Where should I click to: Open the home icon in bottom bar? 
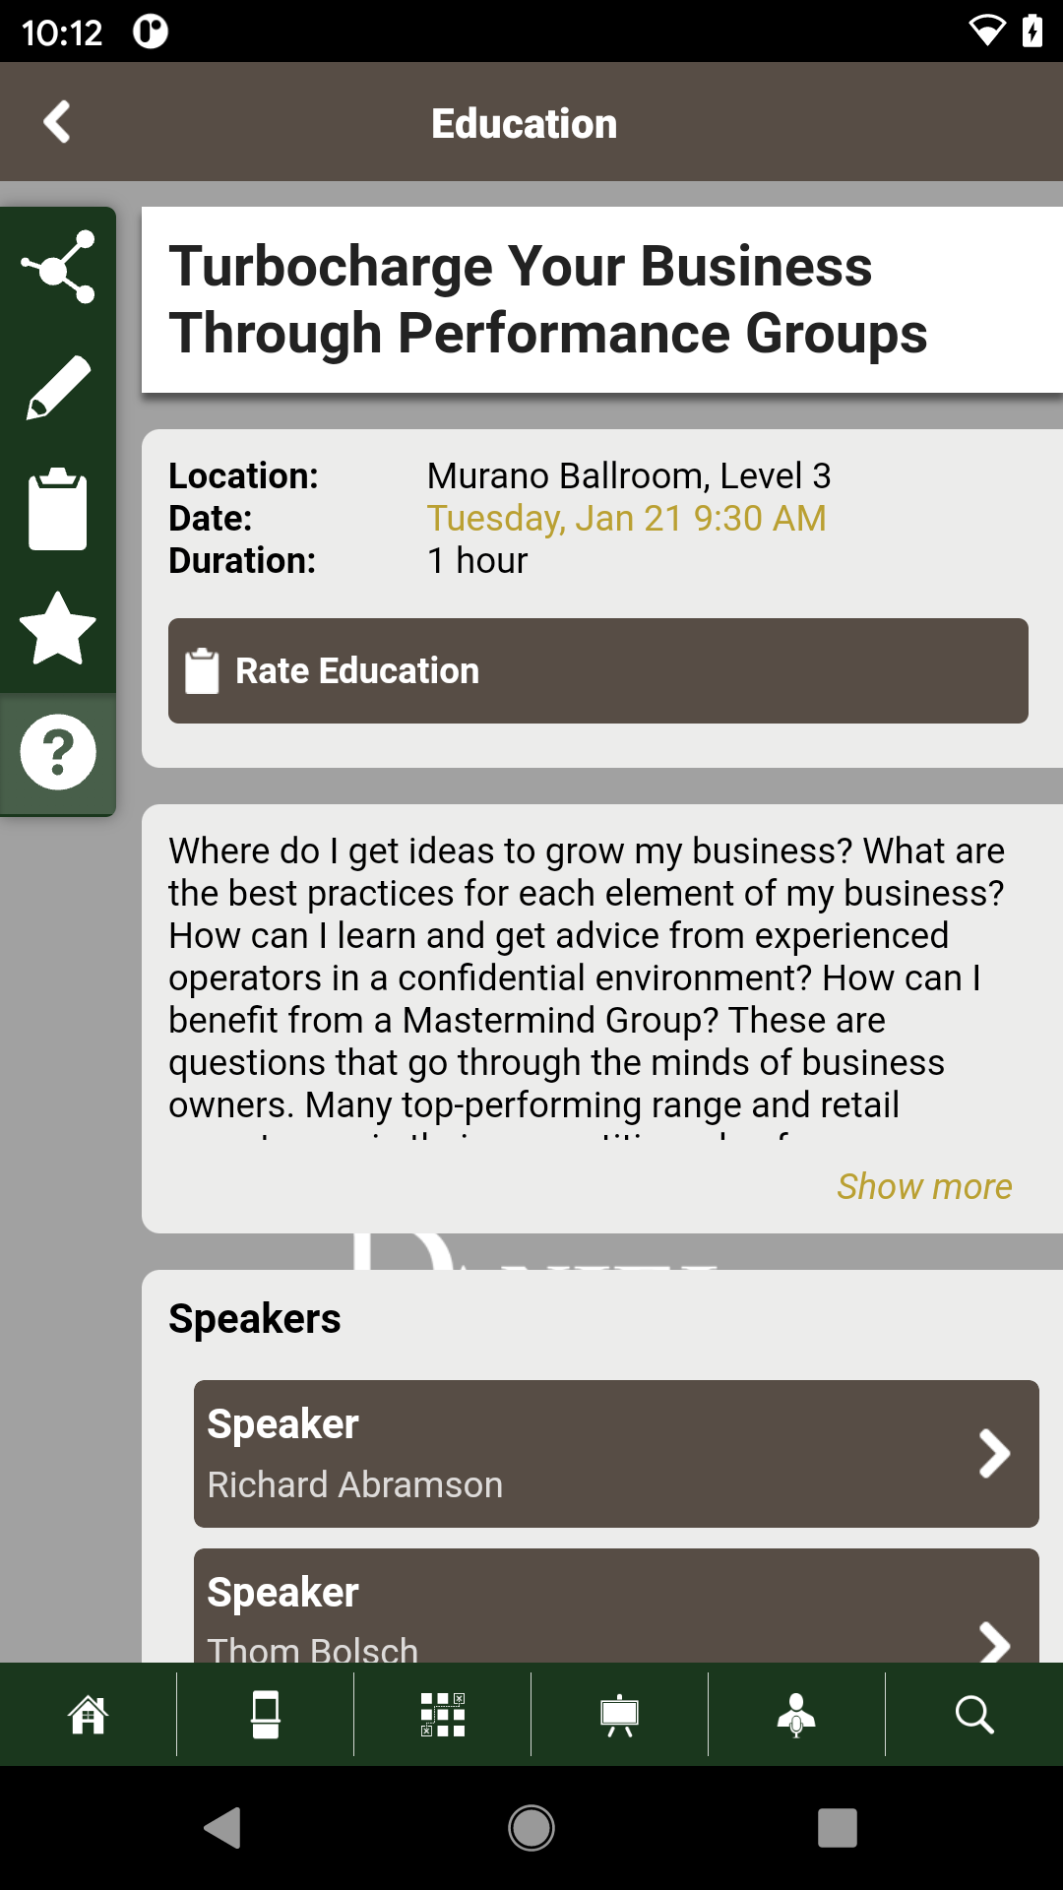tap(89, 1715)
